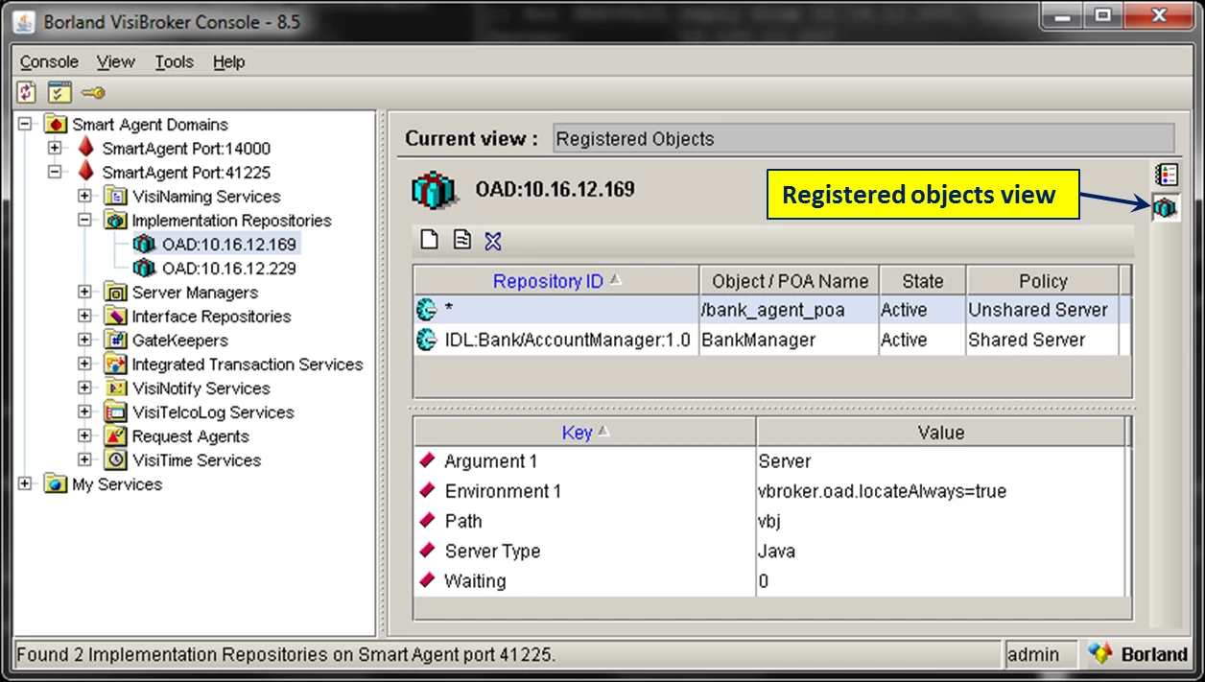
Task: Click the SmartAgent Port:14000 red diamond icon
Action: tap(86, 148)
